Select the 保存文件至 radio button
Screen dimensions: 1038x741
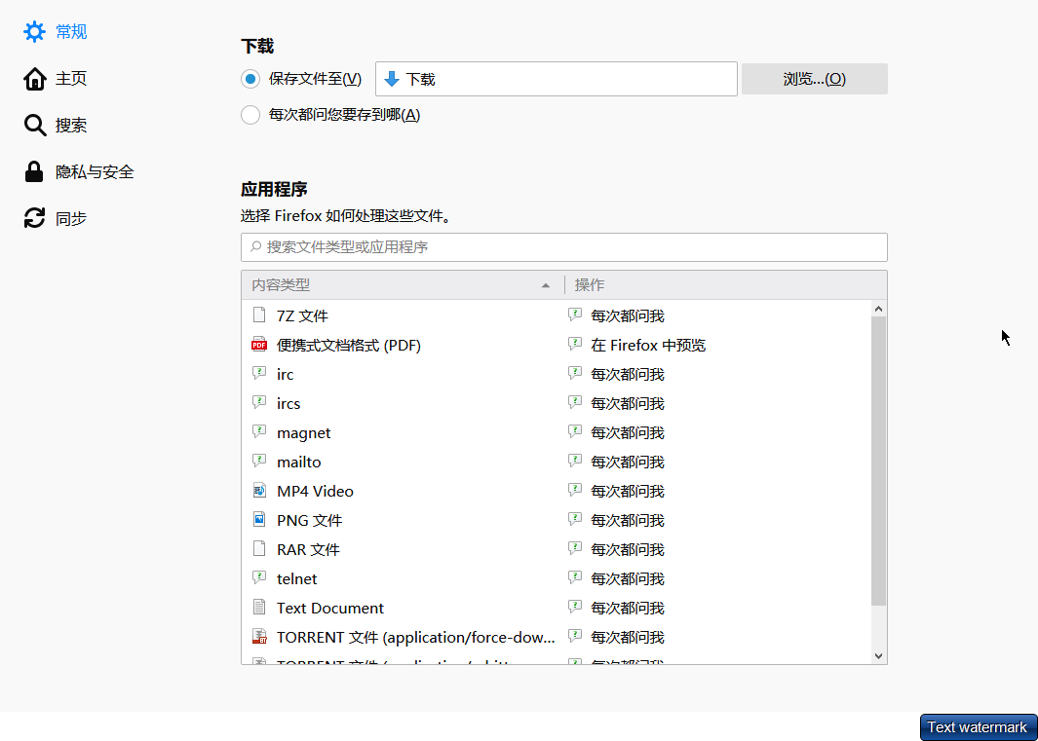250,79
